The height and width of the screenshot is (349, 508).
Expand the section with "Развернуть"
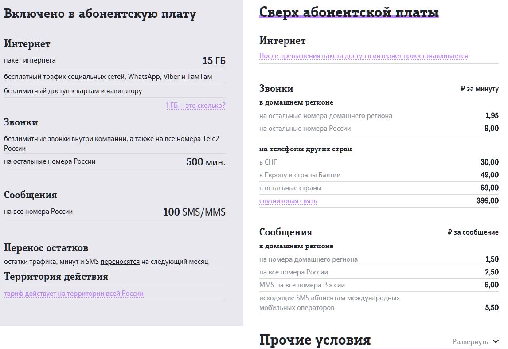click(x=470, y=341)
